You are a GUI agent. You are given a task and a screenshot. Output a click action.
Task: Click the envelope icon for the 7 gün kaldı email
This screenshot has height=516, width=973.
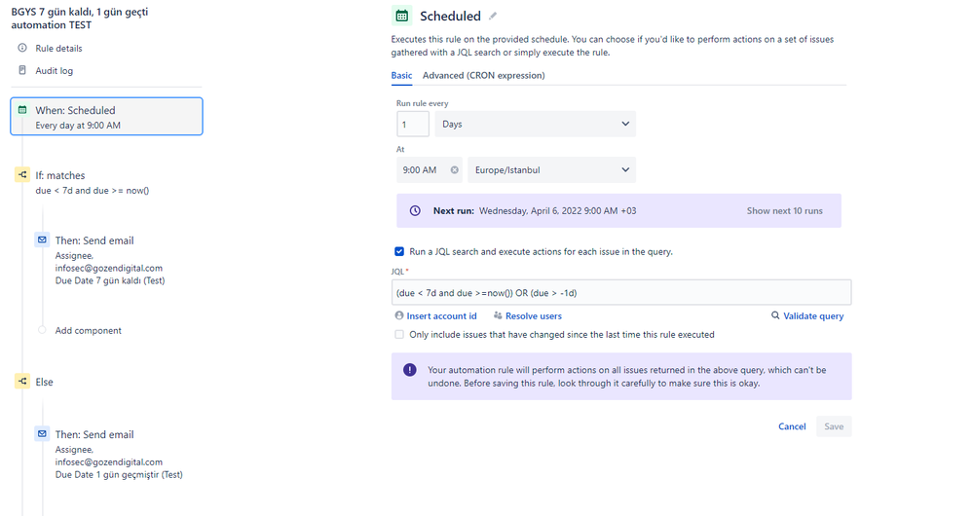click(x=42, y=240)
